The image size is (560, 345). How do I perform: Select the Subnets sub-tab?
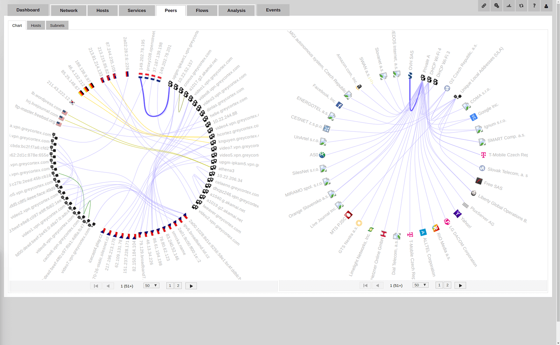(57, 26)
